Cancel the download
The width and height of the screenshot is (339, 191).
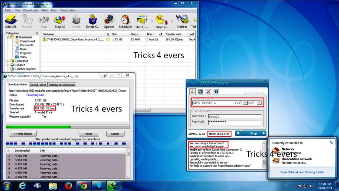tap(115, 134)
